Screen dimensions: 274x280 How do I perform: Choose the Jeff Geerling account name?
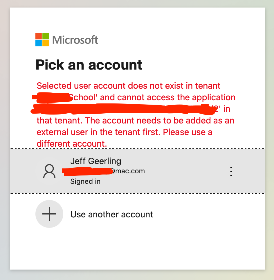(x=96, y=161)
